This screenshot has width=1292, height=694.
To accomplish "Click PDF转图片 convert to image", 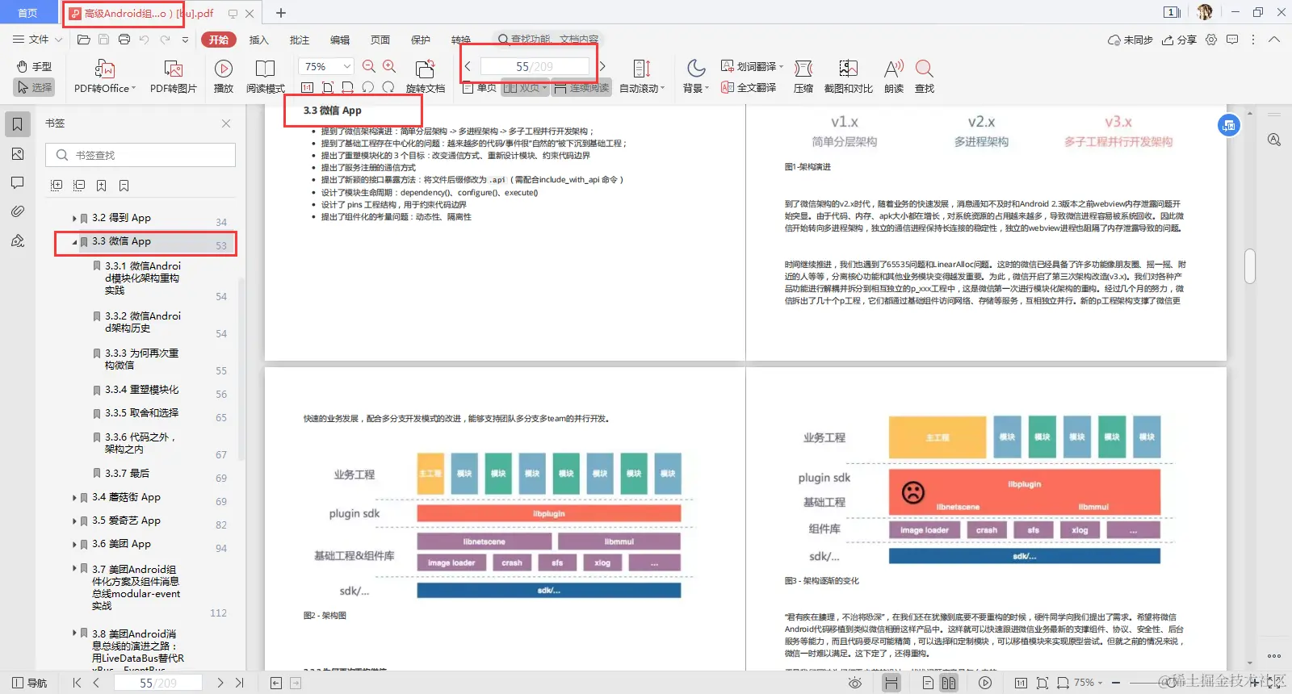I will point(173,77).
